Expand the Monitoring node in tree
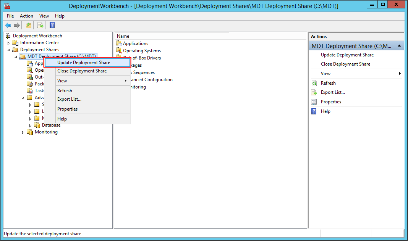 click(23, 132)
